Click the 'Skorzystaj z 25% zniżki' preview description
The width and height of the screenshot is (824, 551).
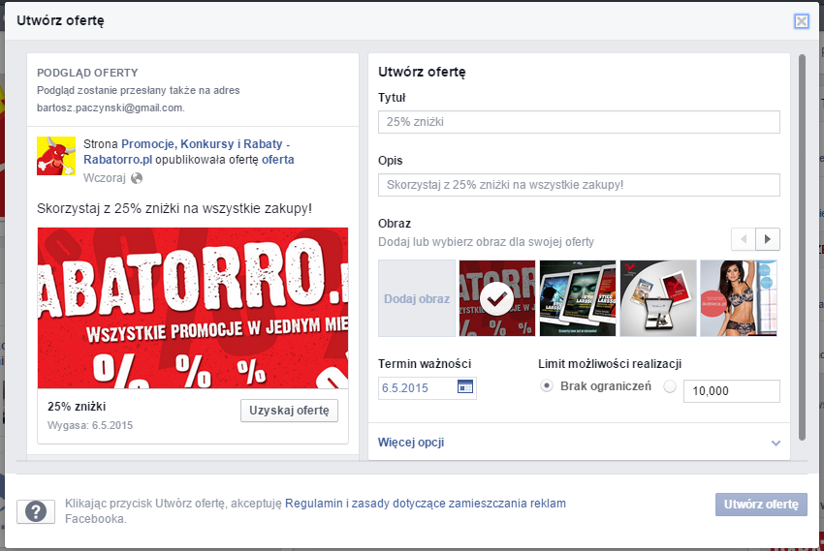click(174, 208)
